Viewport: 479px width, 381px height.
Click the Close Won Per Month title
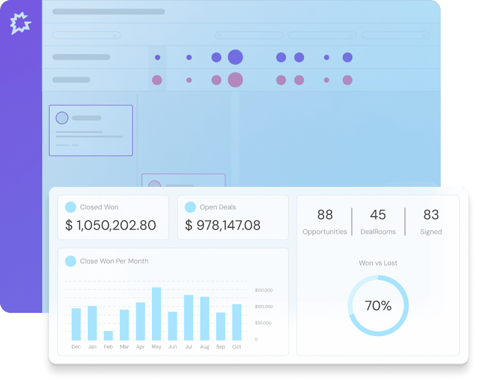tap(114, 261)
